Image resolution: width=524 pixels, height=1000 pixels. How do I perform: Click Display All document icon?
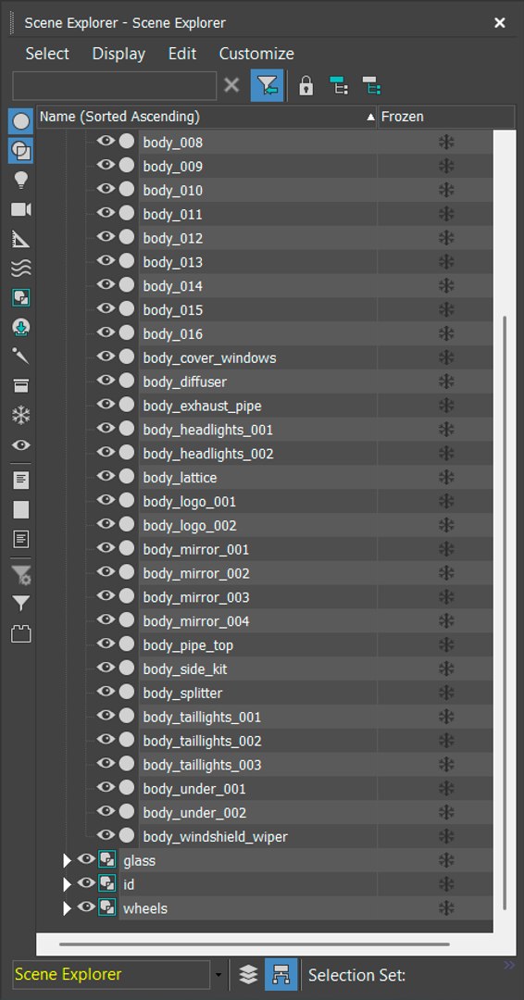click(21, 481)
